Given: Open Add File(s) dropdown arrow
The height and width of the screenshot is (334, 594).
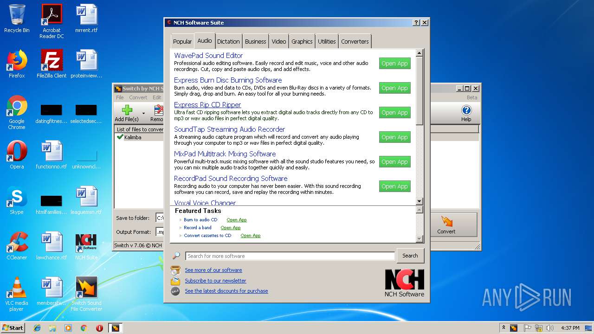Looking at the screenshot, I should click(x=144, y=113).
